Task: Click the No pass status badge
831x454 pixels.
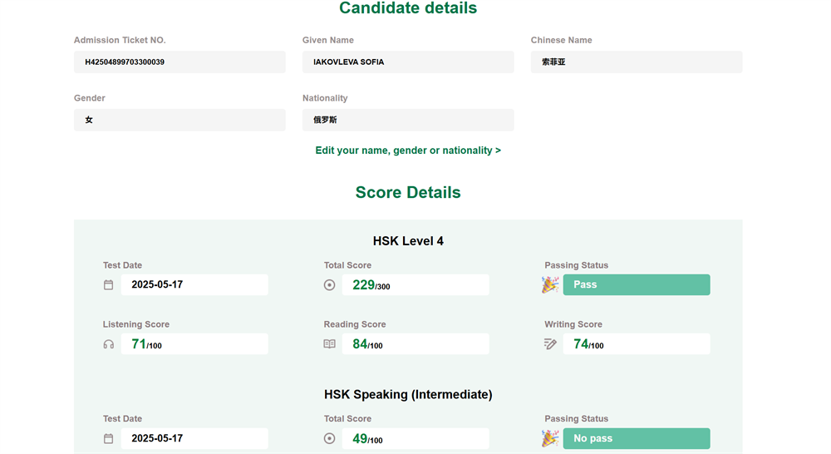Action: coord(637,439)
